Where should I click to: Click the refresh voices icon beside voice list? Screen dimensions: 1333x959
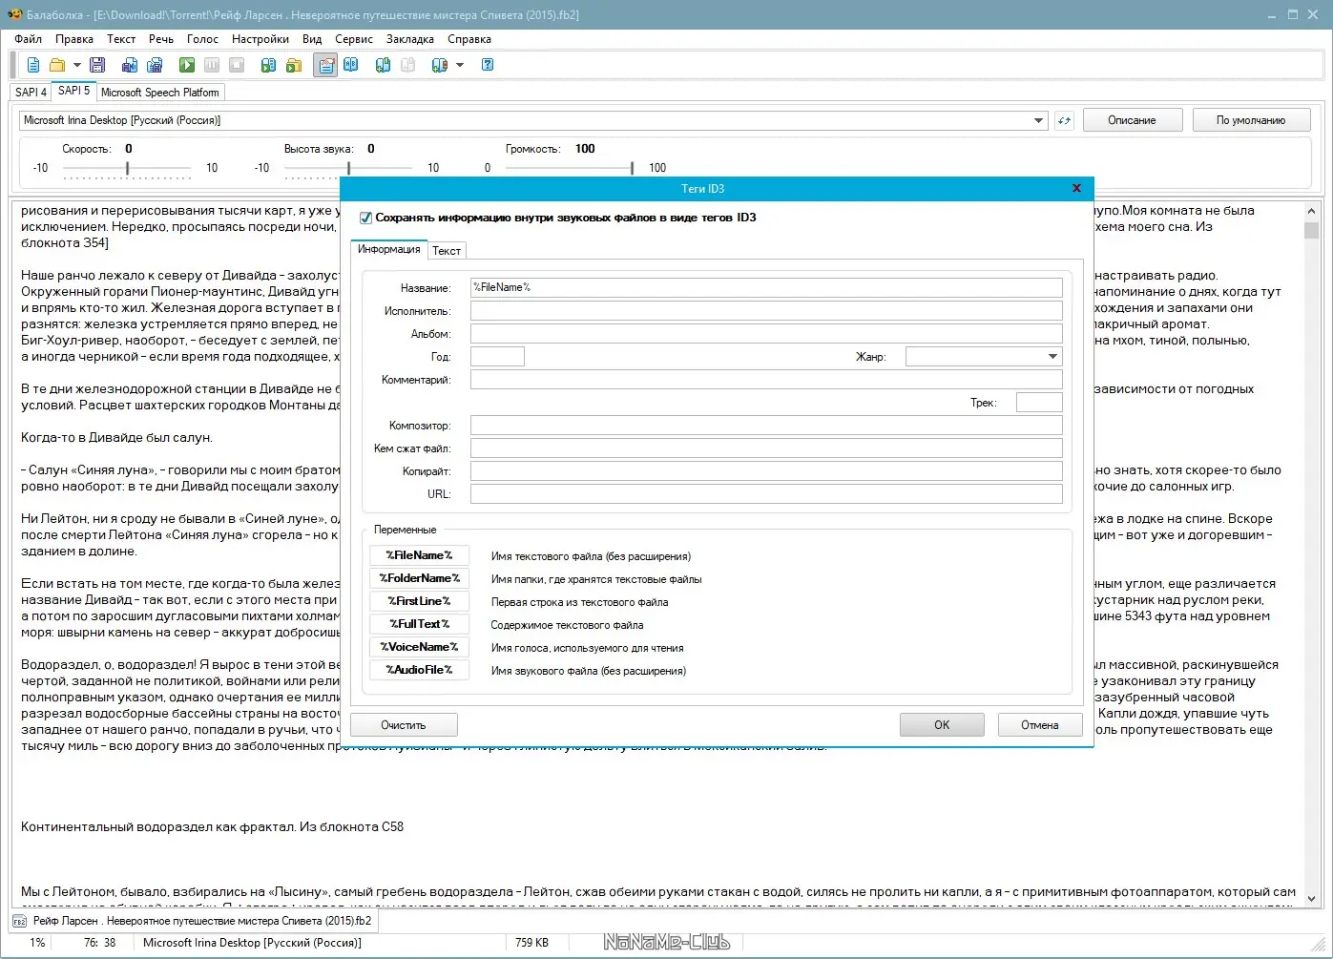point(1064,120)
